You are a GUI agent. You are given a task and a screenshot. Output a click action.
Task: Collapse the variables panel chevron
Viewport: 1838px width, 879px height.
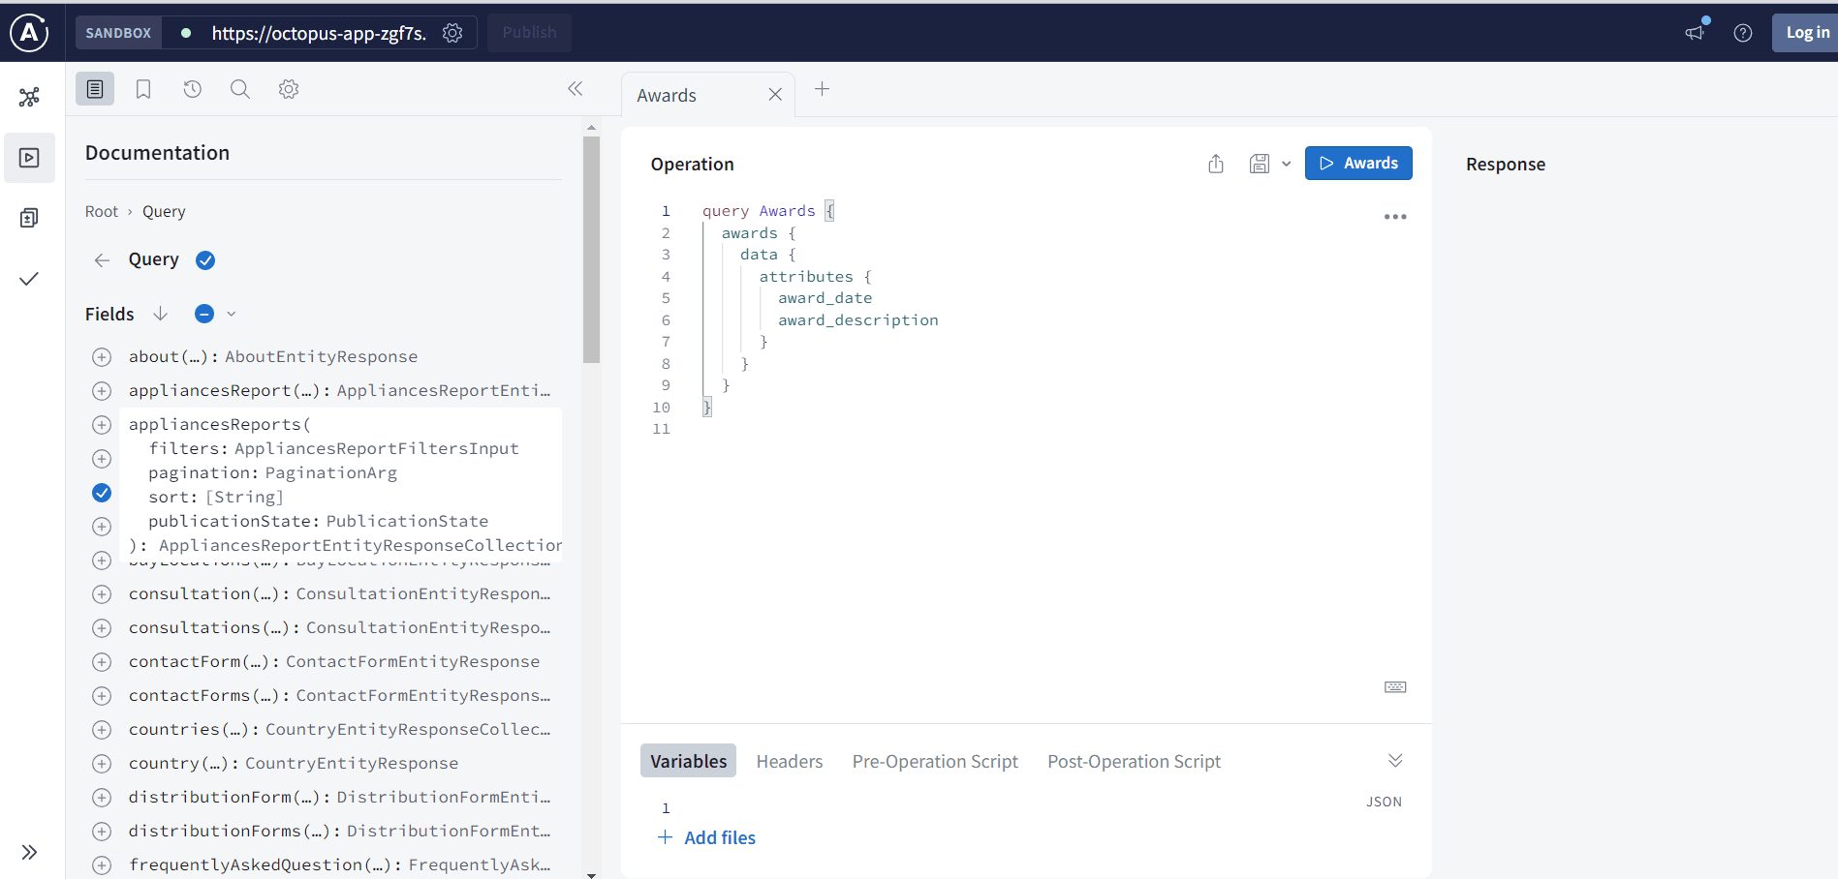click(x=1395, y=761)
